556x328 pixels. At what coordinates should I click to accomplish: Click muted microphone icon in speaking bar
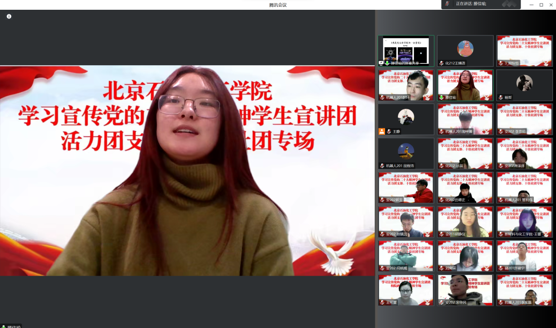(447, 4)
